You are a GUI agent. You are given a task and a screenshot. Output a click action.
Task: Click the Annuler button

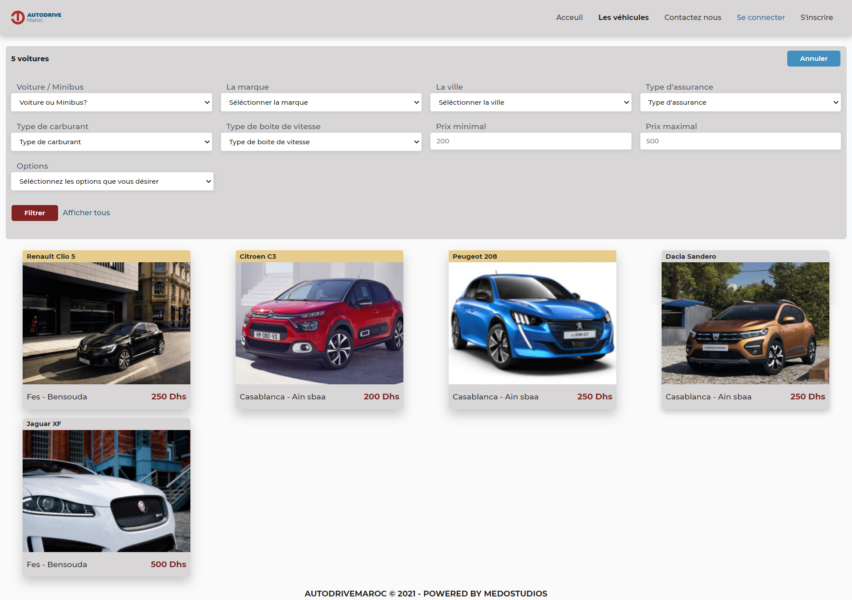[813, 59]
